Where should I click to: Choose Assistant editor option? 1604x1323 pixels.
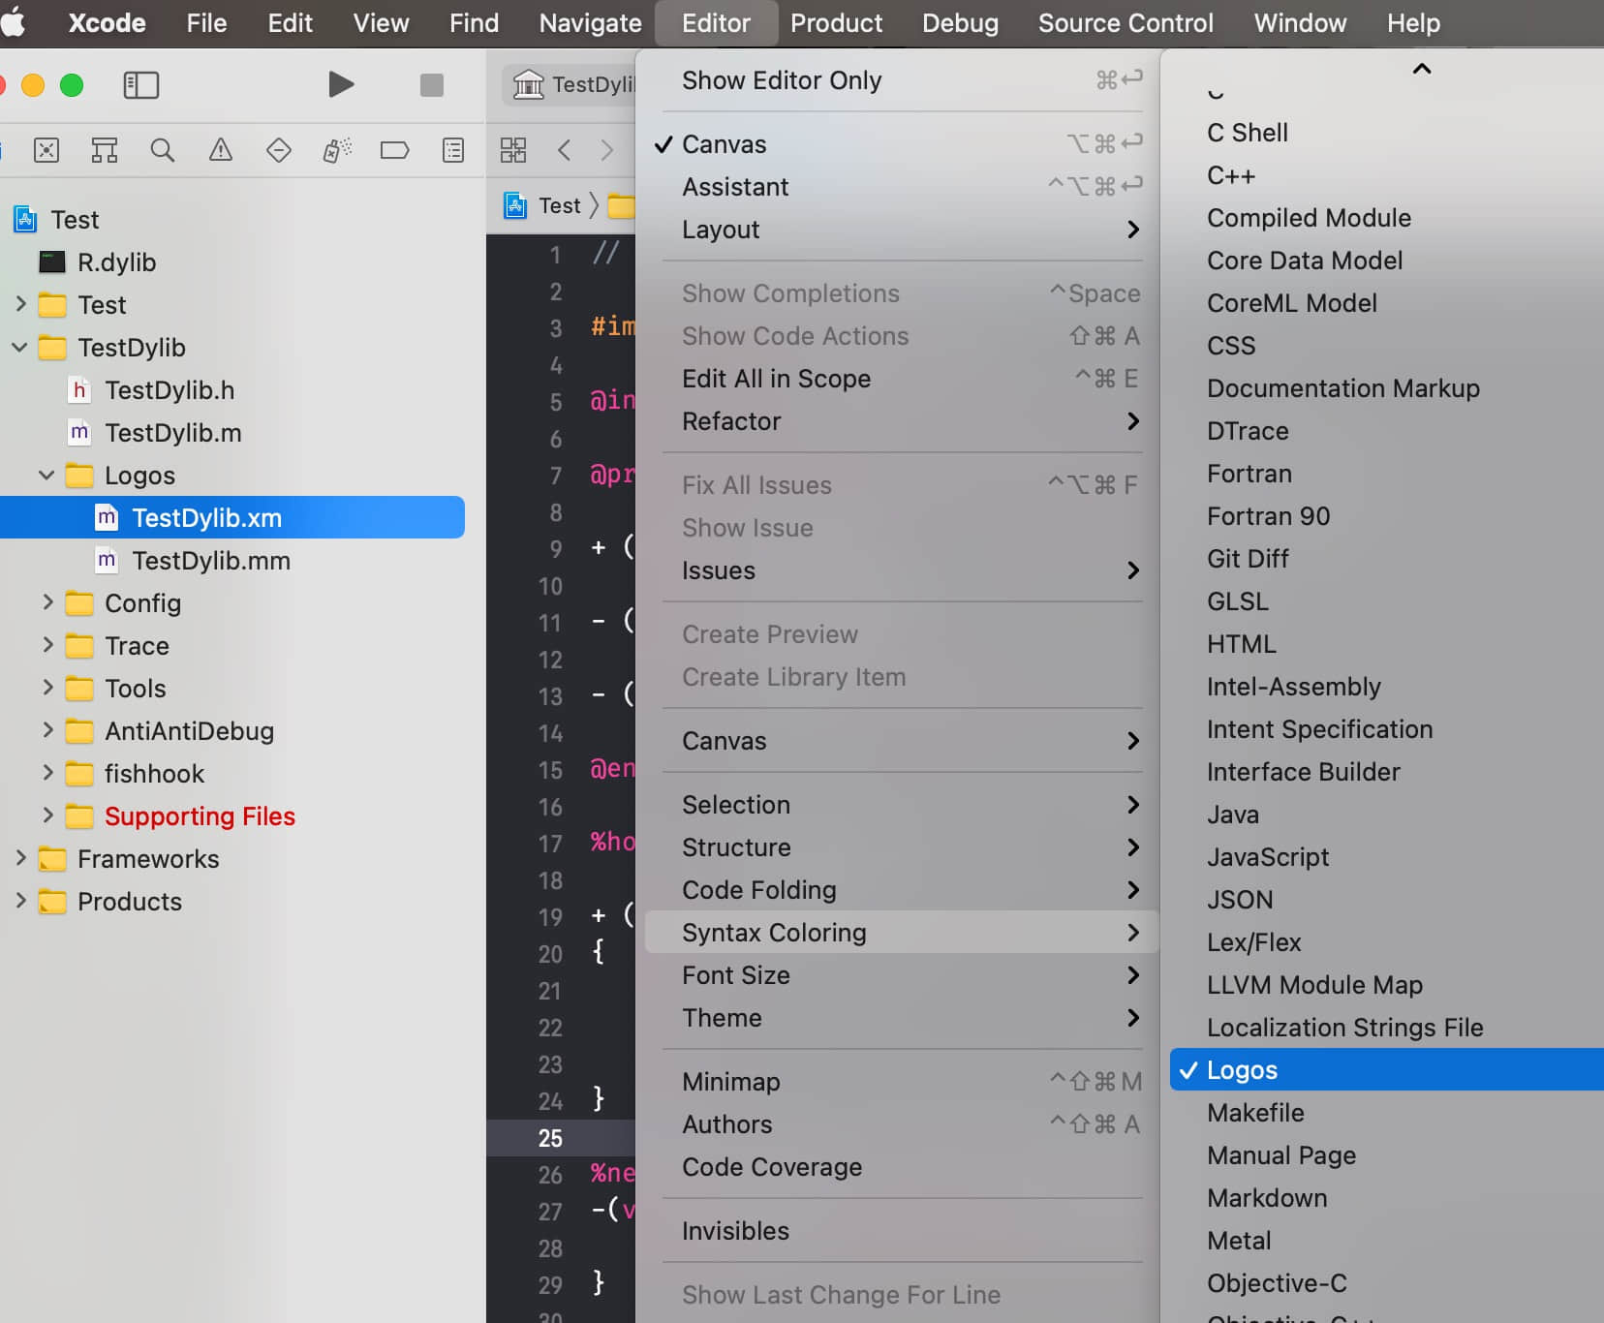click(898, 187)
